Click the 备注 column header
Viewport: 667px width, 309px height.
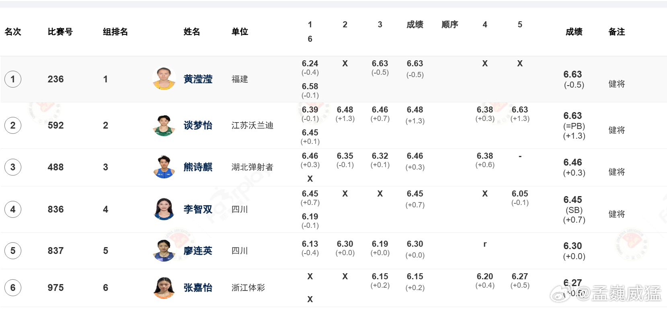tap(617, 32)
